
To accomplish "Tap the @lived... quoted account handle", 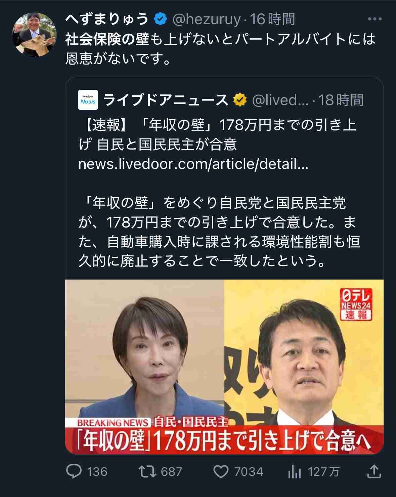I will click(280, 100).
